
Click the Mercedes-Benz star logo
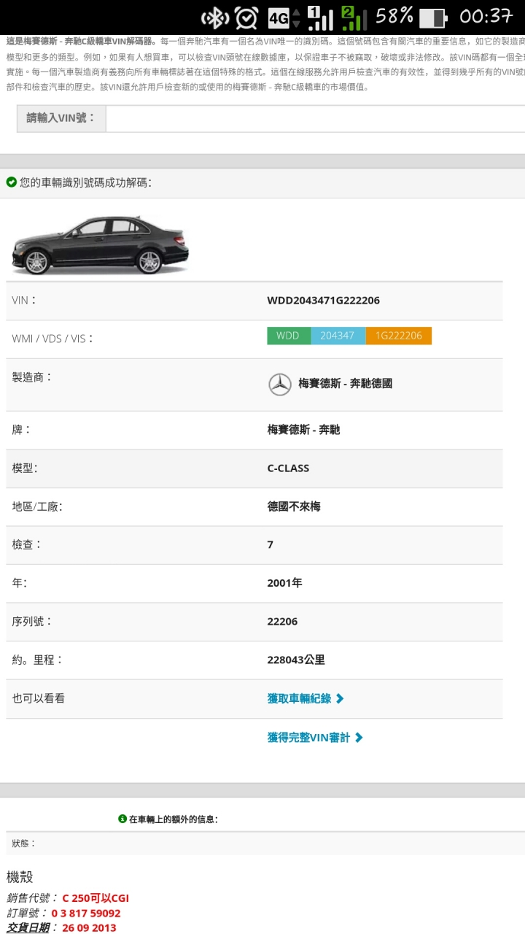coord(280,384)
